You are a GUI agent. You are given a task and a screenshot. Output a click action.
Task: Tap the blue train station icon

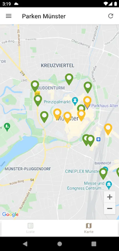click(99, 139)
